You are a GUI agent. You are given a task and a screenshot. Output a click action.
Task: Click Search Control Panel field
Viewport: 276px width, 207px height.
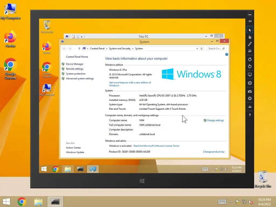[x=216, y=49]
